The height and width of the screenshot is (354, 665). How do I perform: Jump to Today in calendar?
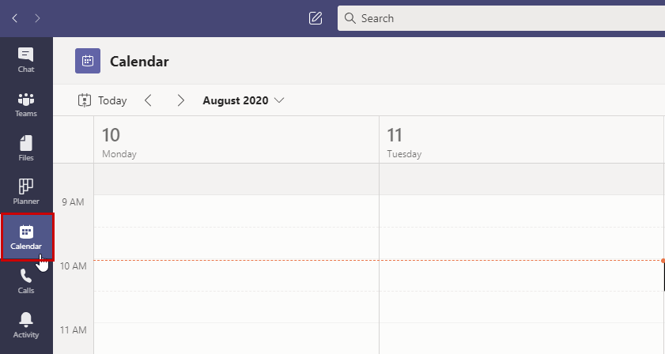click(103, 100)
